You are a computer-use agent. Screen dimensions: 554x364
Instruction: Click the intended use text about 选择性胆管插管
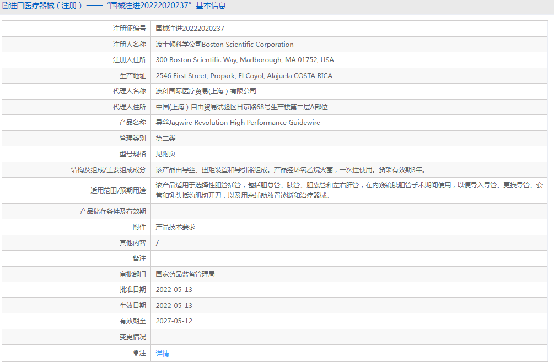point(349,190)
